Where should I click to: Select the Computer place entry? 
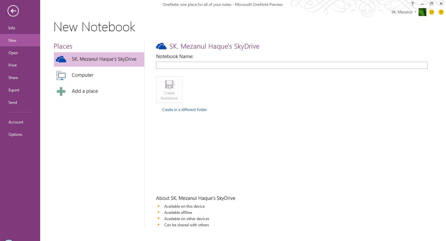coord(99,75)
